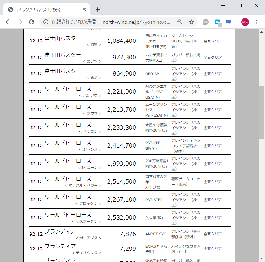Click location ゲームセンターUFO町田店（東京）
Viewport: 265px width, 262px height.
184,41
